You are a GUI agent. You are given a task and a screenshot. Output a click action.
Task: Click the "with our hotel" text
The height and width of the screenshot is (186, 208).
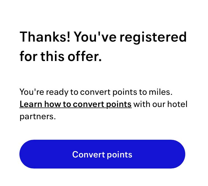click(x=160, y=104)
